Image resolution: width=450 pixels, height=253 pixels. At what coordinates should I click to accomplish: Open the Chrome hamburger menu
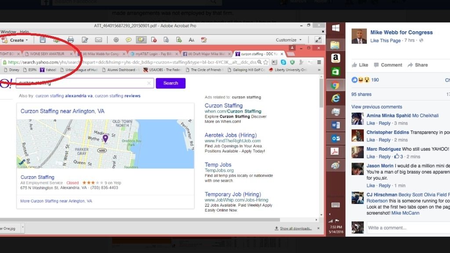coord(319,62)
